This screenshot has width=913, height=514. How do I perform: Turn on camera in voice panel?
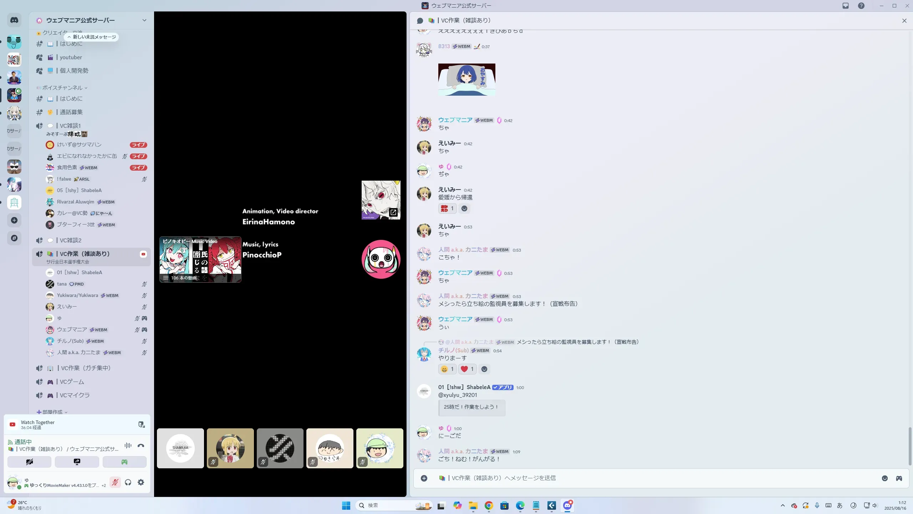coord(29,462)
